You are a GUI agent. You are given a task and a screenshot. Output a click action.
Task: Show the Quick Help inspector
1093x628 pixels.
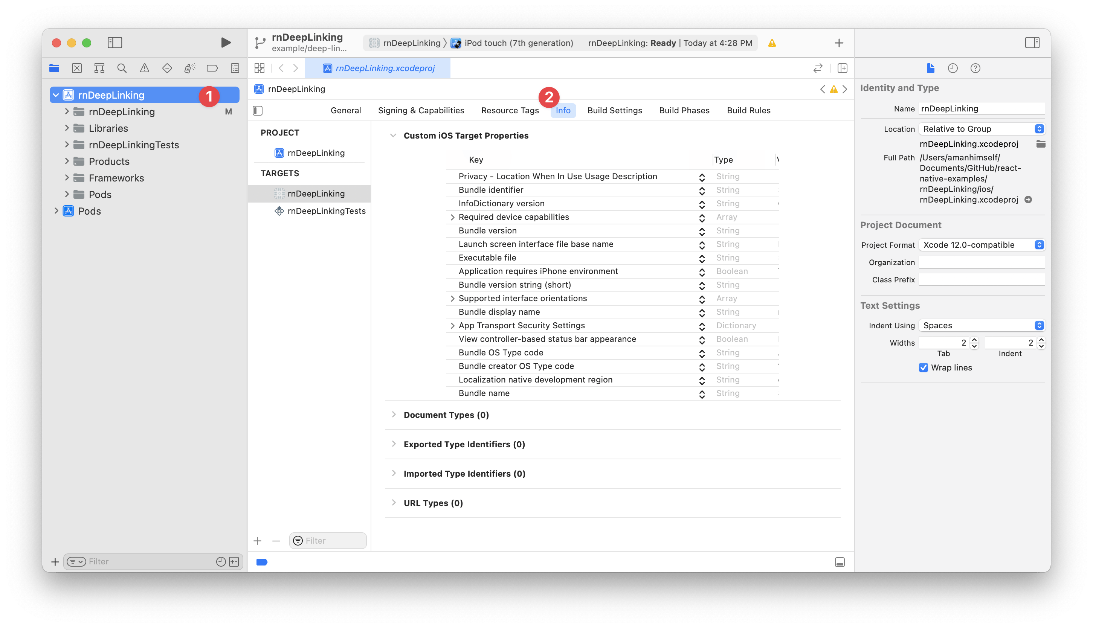coord(975,68)
